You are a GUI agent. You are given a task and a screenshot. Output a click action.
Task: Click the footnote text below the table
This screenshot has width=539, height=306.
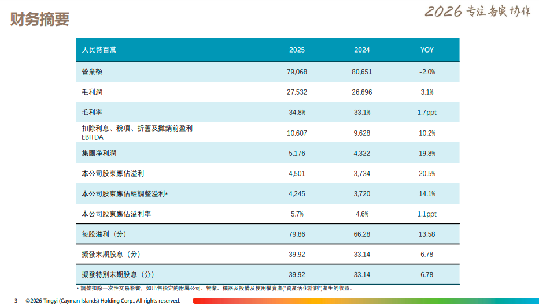(214, 288)
